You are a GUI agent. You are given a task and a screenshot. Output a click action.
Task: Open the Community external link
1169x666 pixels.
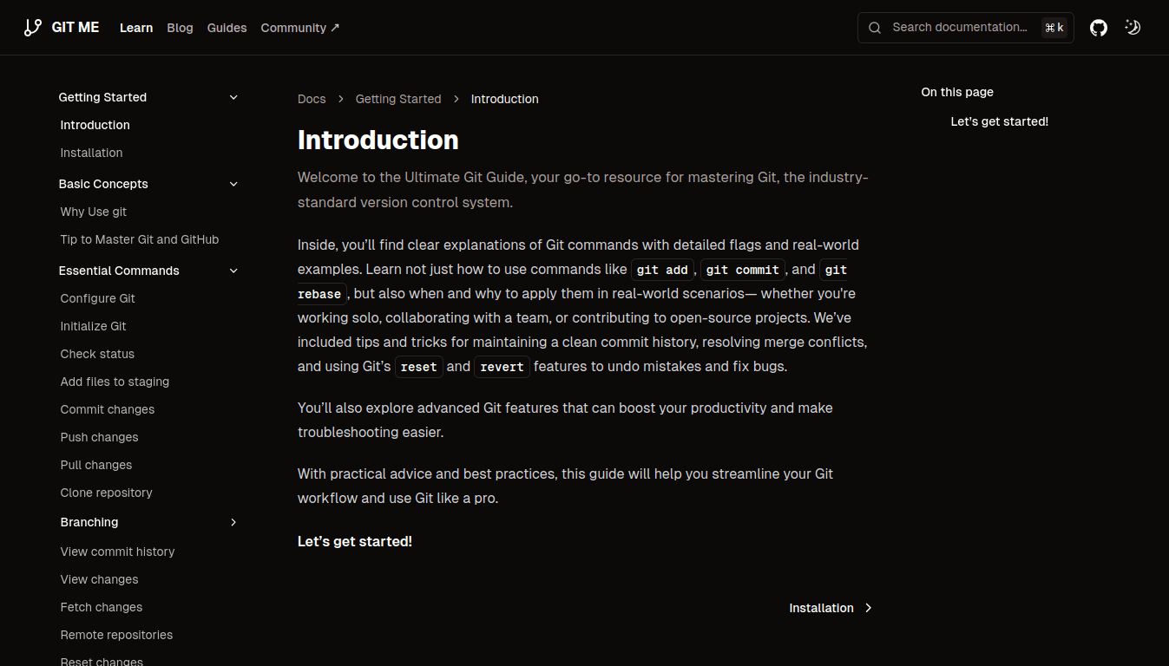point(300,28)
